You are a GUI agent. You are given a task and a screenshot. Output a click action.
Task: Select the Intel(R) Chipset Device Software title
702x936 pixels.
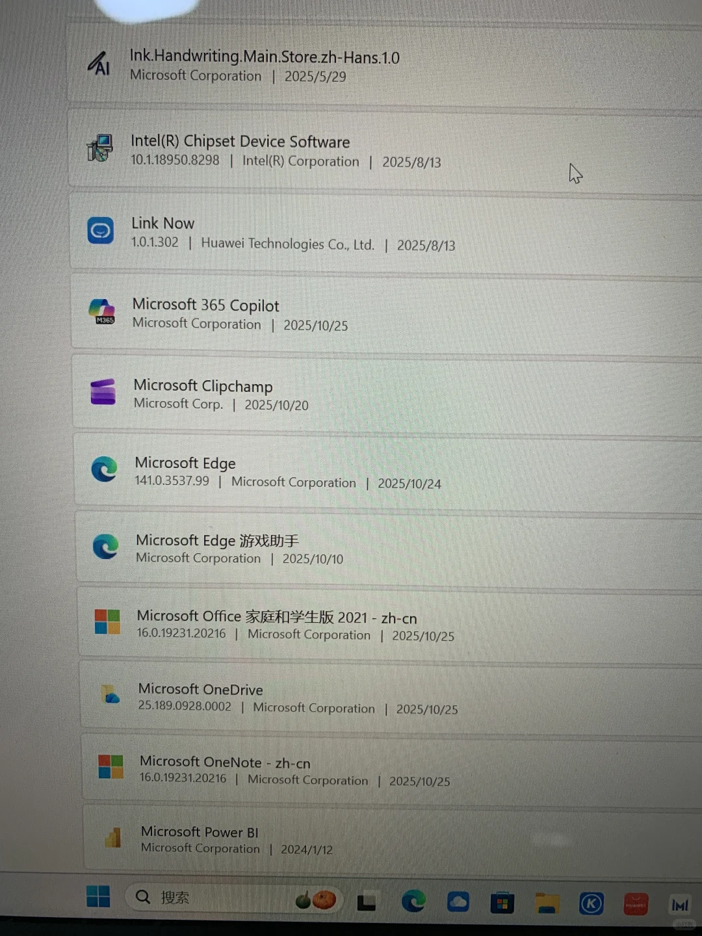point(240,141)
